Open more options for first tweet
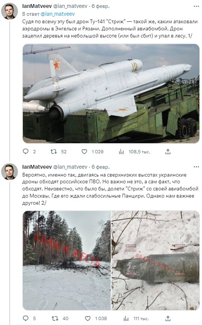 pyautogui.click(x=196, y=6)
